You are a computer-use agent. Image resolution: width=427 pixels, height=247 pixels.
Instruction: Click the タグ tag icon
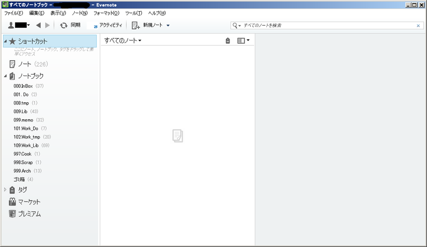(12, 190)
